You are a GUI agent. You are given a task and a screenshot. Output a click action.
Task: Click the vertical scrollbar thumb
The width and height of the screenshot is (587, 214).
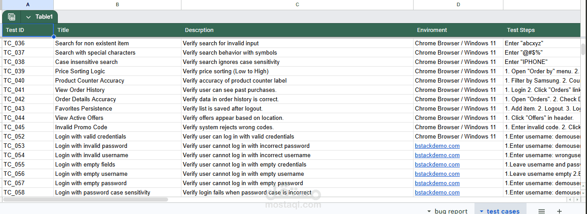(x=583, y=49)
